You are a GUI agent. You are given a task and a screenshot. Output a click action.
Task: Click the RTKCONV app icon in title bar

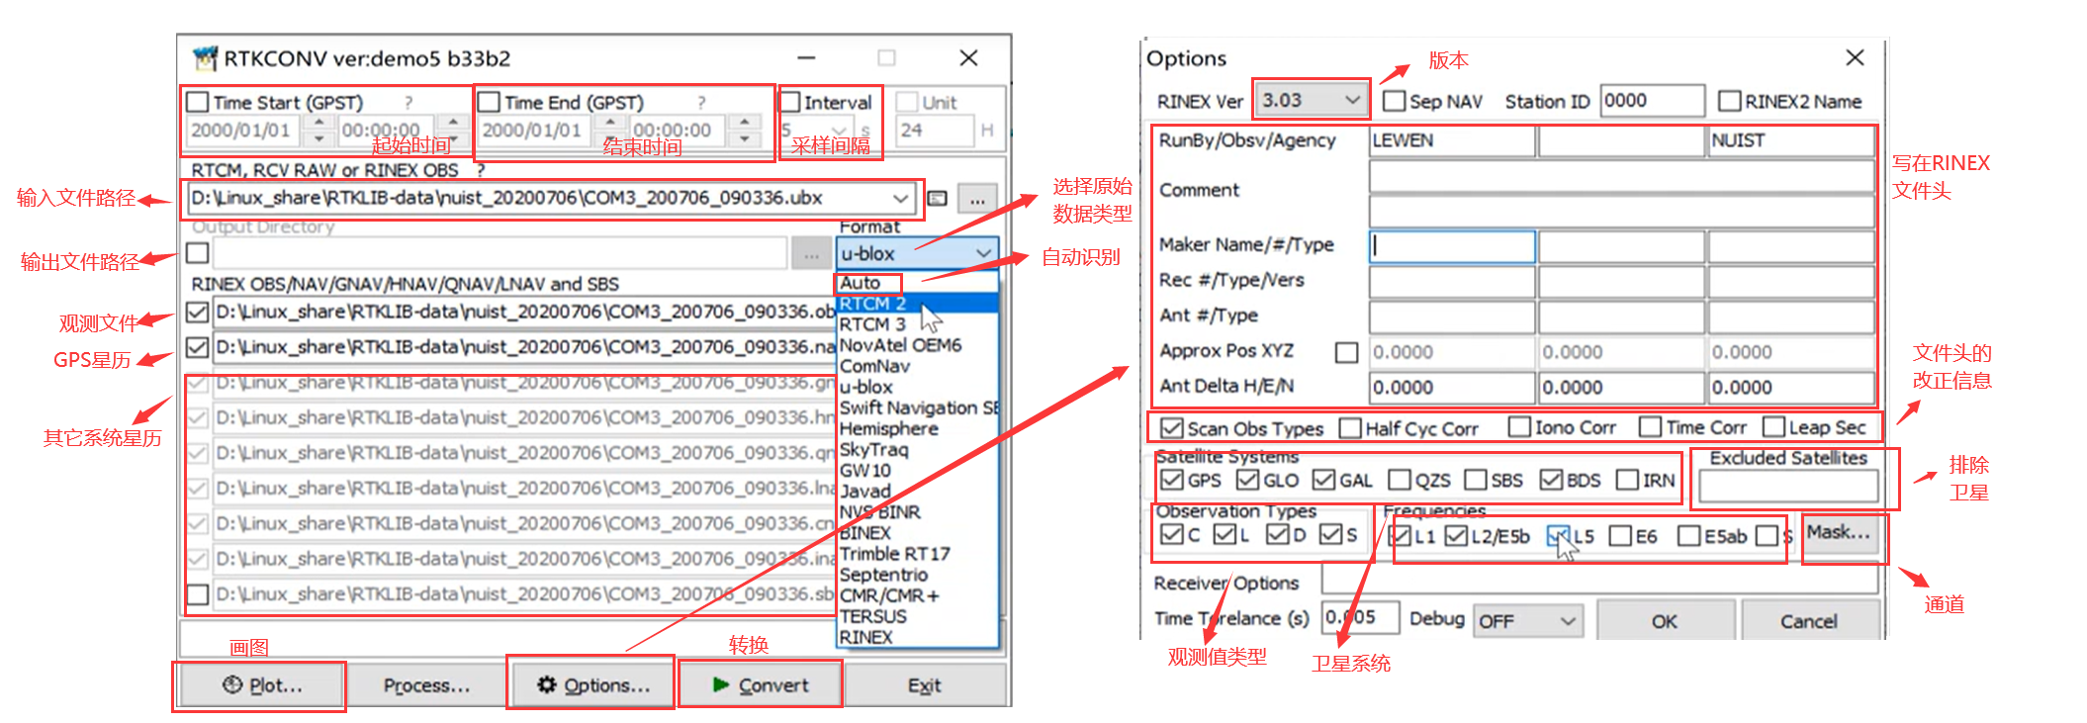[x=205, y=58]
